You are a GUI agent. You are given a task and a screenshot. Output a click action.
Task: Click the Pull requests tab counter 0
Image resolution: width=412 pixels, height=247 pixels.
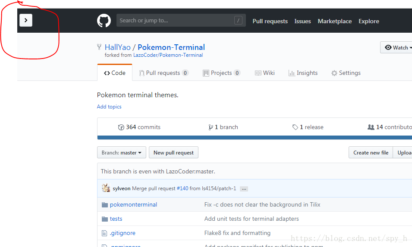pyautogui.click(x=185, y=73)
